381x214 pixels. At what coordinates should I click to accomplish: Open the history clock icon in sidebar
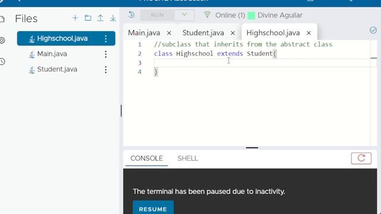[2, 62]
